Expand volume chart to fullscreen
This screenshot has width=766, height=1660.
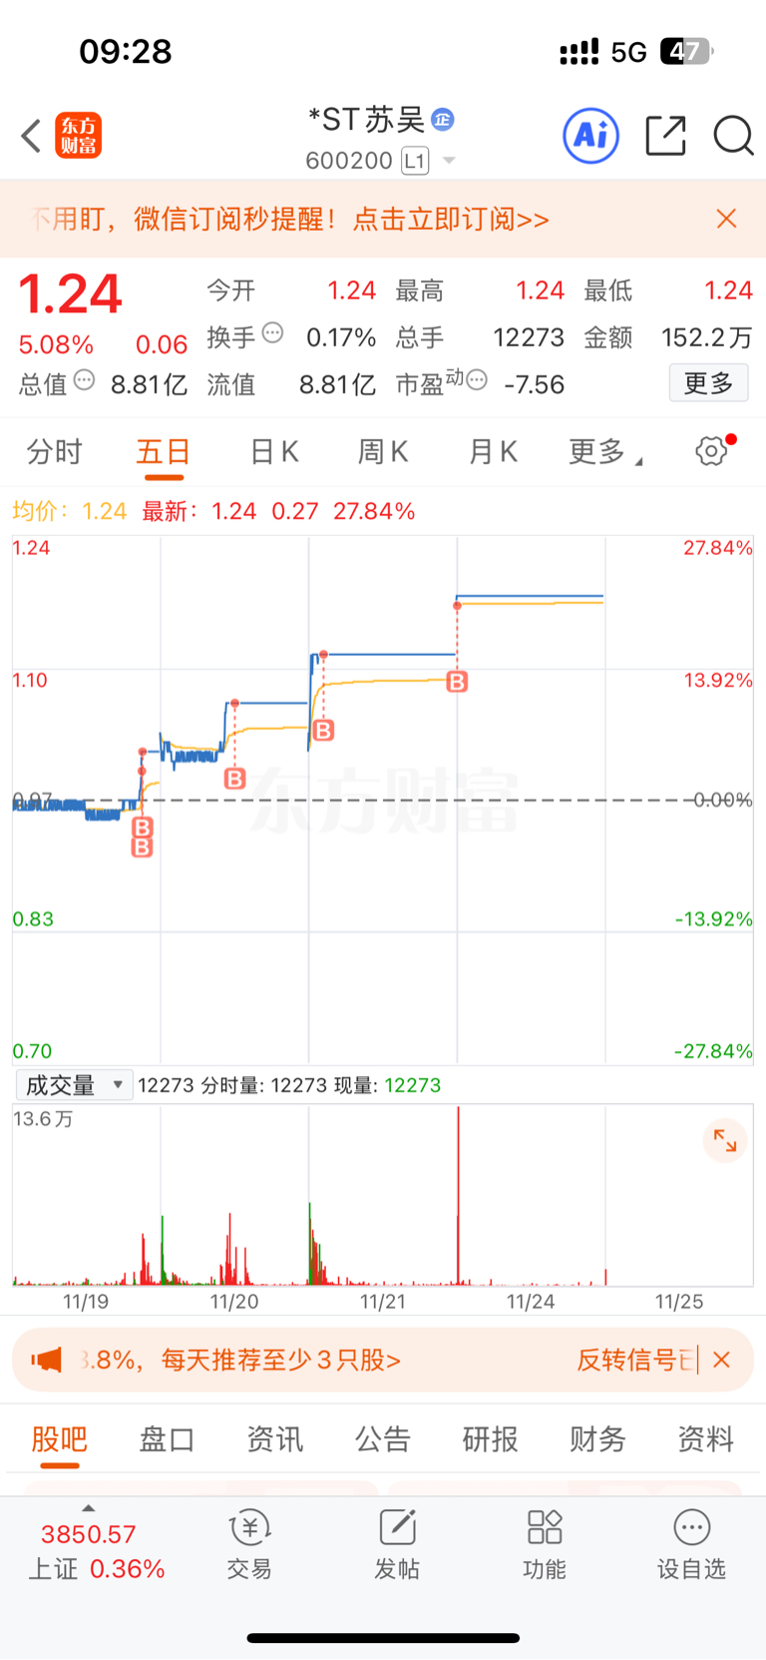click(725, 1141)
